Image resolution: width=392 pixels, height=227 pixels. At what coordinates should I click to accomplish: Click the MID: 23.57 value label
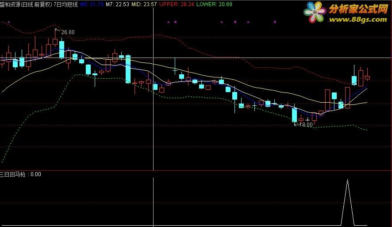point(144,4)
